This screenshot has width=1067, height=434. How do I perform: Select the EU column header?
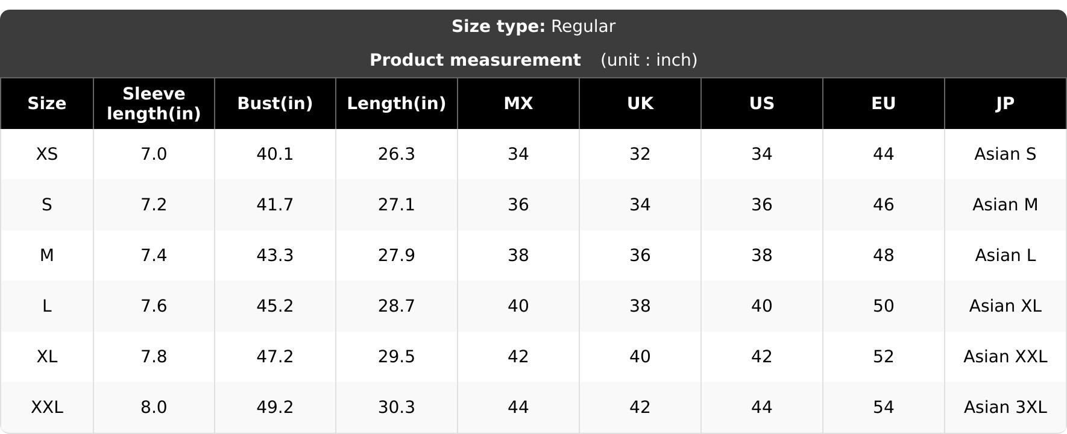884,104
